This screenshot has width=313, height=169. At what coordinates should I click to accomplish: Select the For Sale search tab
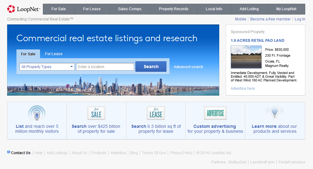click(x=28, y=54)
